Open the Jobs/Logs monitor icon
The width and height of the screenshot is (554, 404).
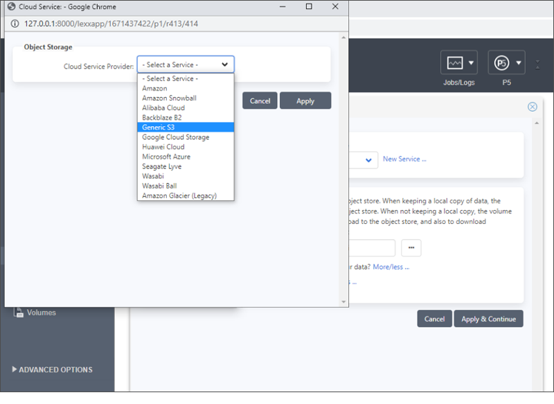(454, 63)
